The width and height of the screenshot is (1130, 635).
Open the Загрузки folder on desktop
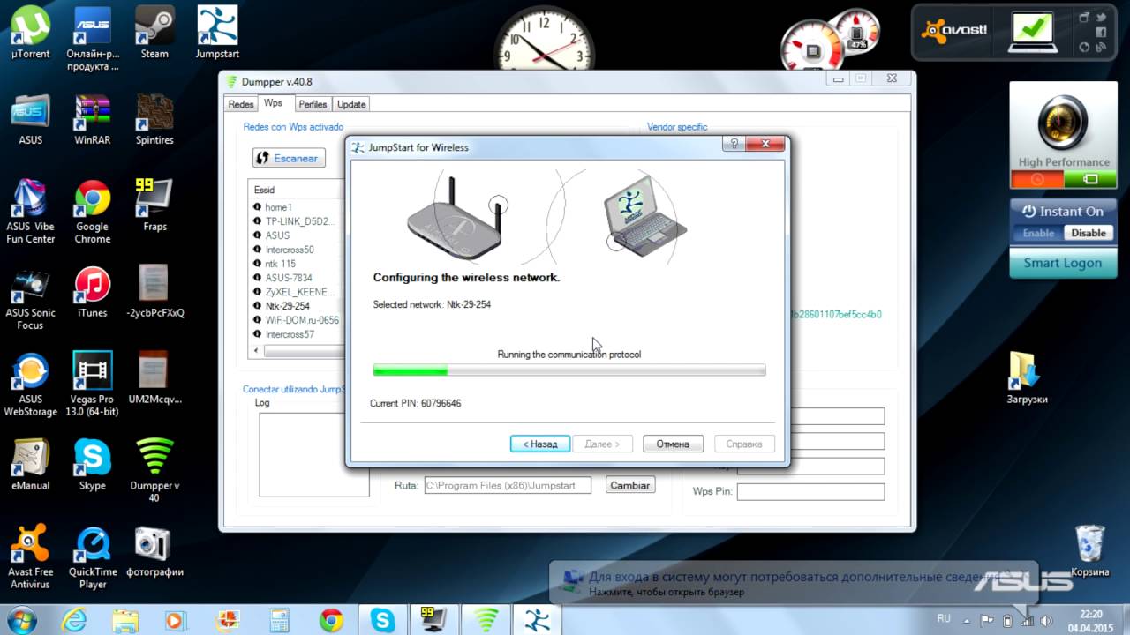[1027, 378]
